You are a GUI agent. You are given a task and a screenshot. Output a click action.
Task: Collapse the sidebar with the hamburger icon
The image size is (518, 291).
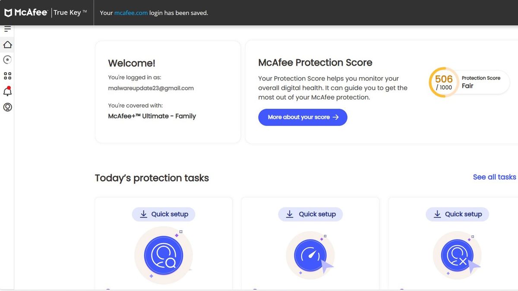tap(7, 28)
